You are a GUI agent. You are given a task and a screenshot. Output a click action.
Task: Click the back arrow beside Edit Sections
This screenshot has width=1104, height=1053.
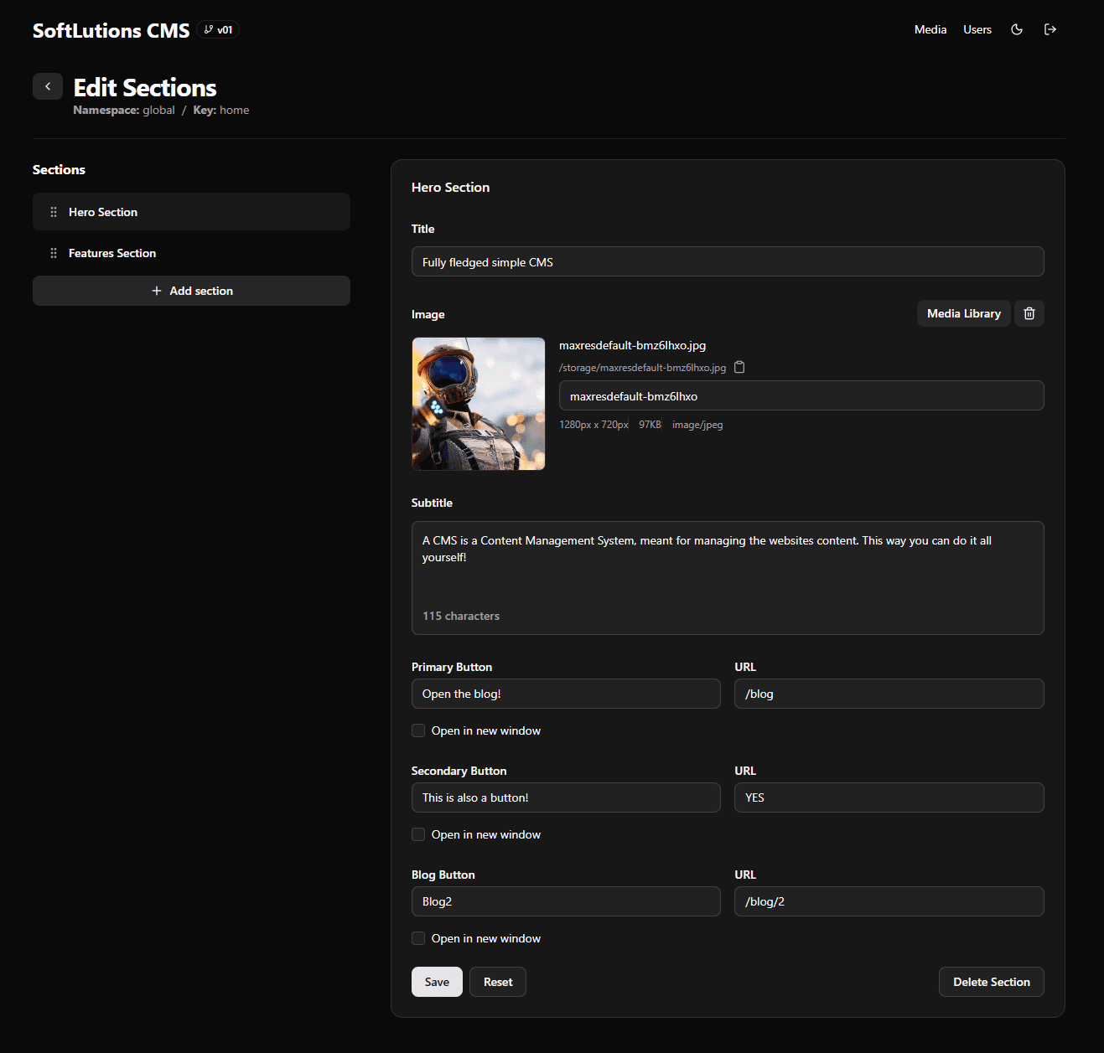(x=48, y=86)
